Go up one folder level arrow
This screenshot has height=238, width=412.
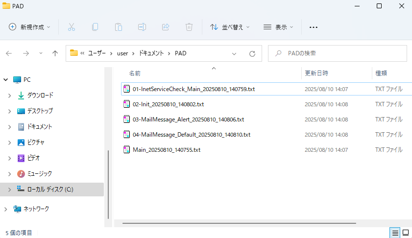55,53
